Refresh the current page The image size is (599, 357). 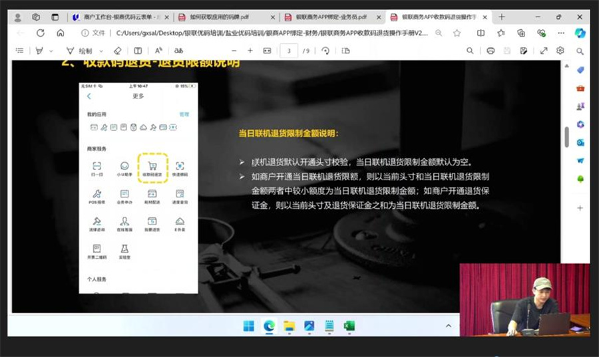click(41, 33)
